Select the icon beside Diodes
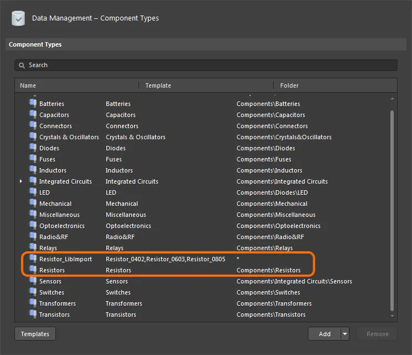412x355 pixels. [33, 148]
